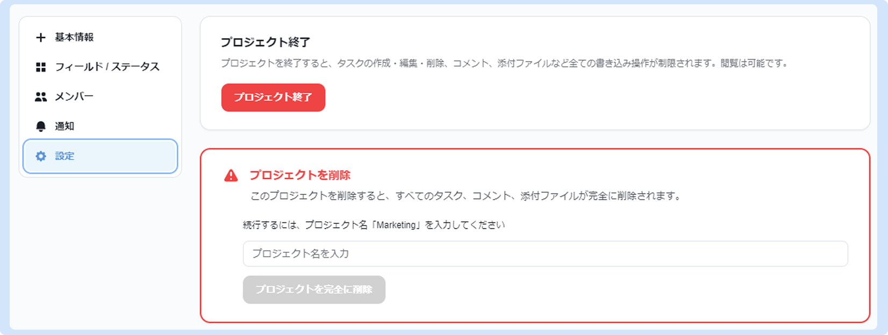Screen dimensions: 888x335
Task: Click the プロジェクト終了 section heading
Action: click(266, 42)
